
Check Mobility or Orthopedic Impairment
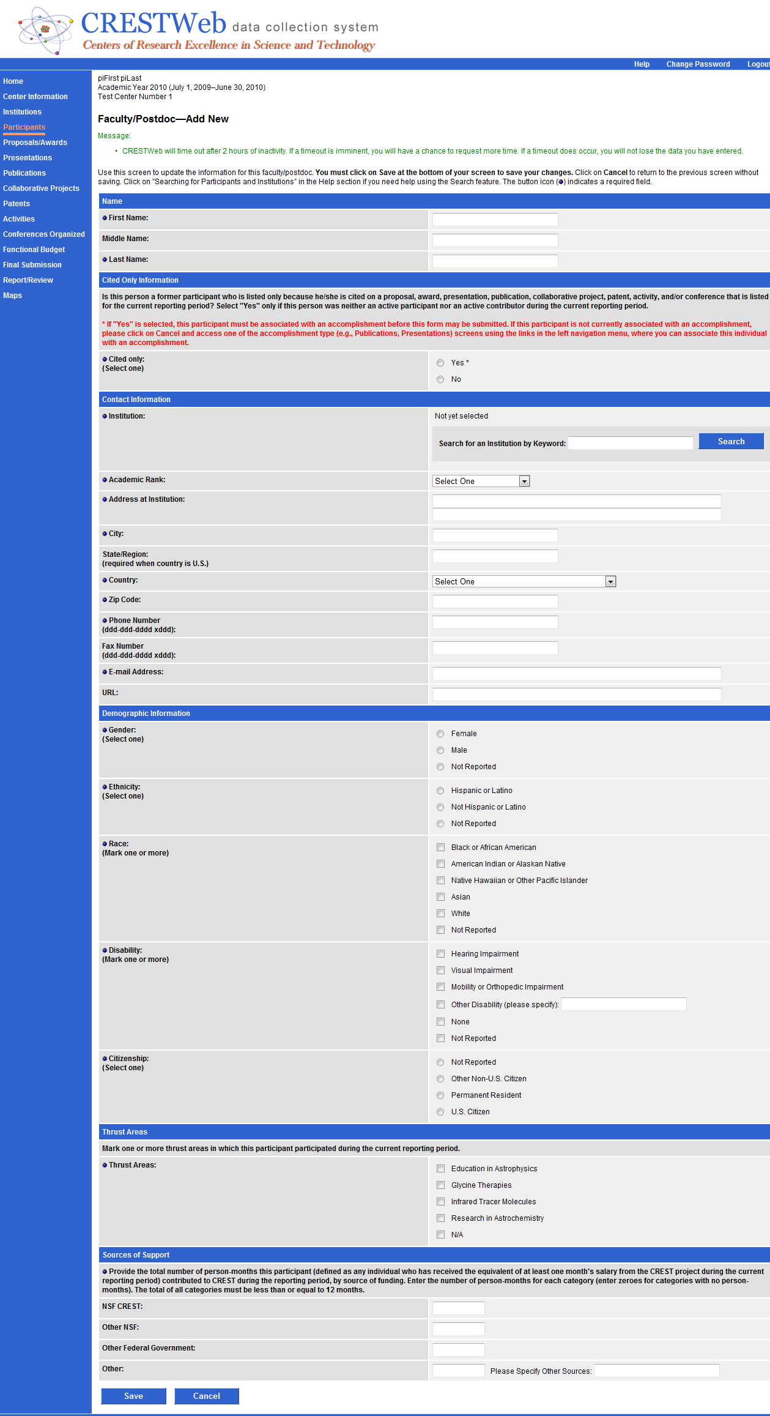click(440, 987)
